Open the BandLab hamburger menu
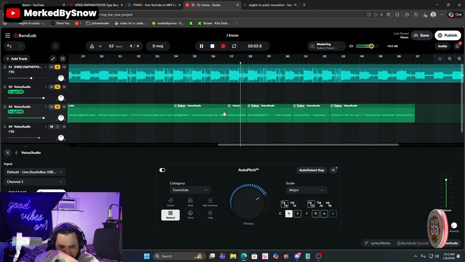 (8, 35)
